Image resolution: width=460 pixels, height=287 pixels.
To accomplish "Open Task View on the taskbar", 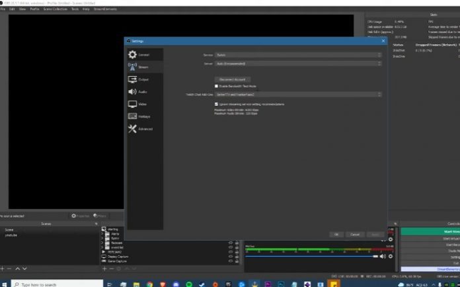I will [110, 284].
